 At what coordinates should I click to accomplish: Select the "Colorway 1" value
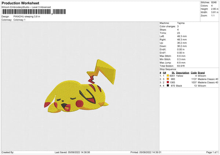(x=19, y=20)
